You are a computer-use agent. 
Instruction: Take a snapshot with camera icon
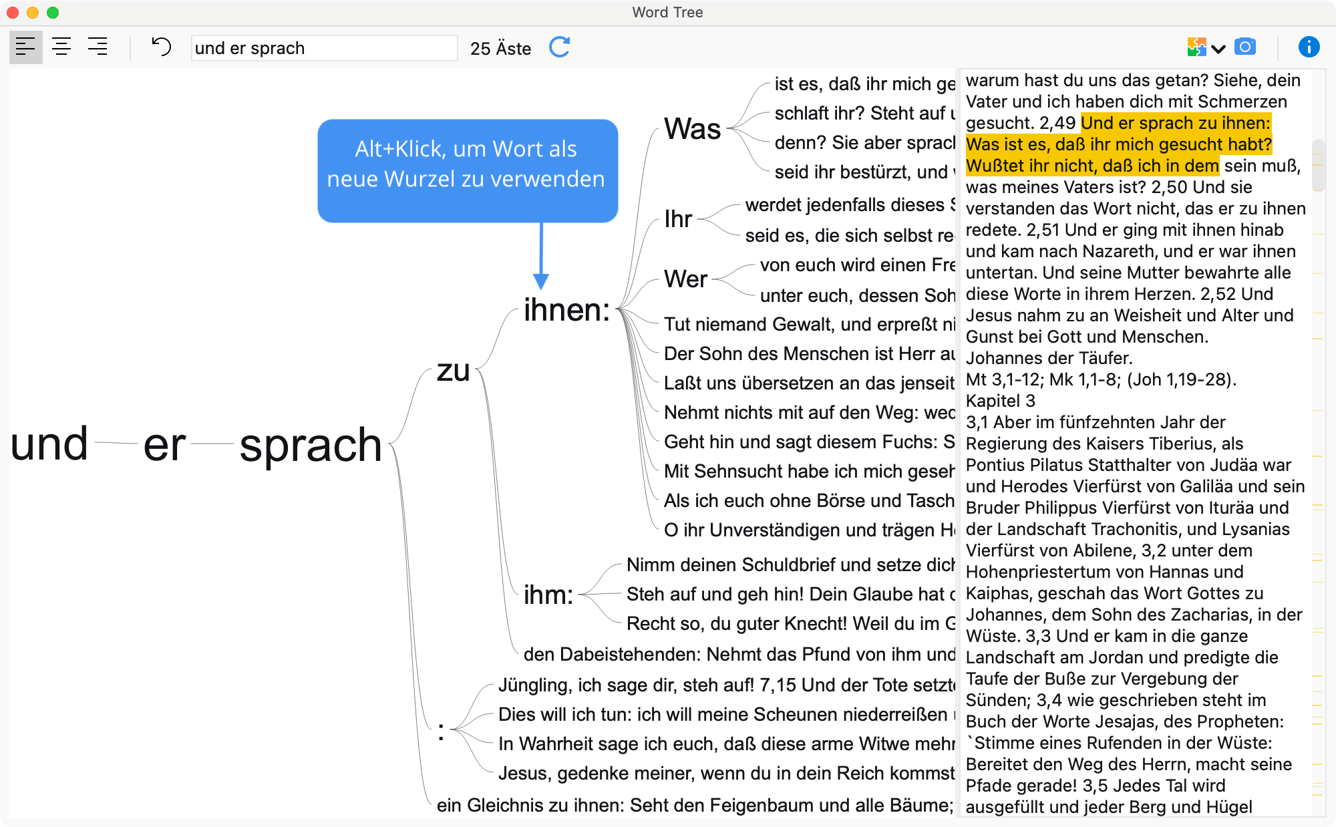pos(1245,47)
